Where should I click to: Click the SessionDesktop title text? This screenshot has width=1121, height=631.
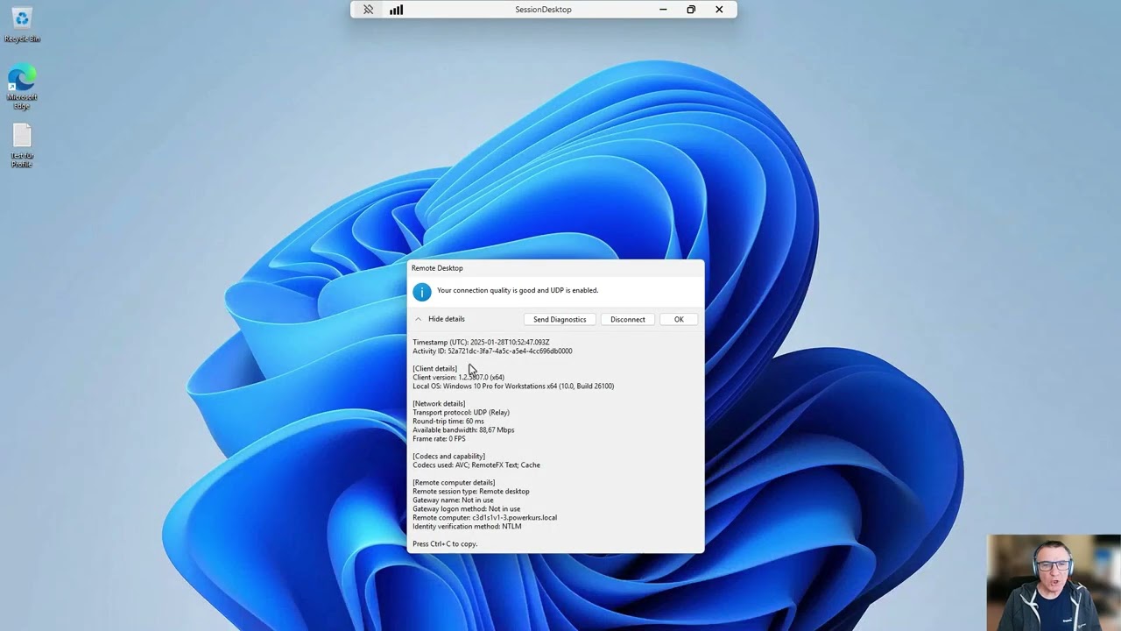point(543,10)
